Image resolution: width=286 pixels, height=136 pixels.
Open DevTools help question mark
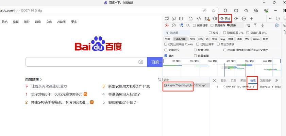coord(278,19)
